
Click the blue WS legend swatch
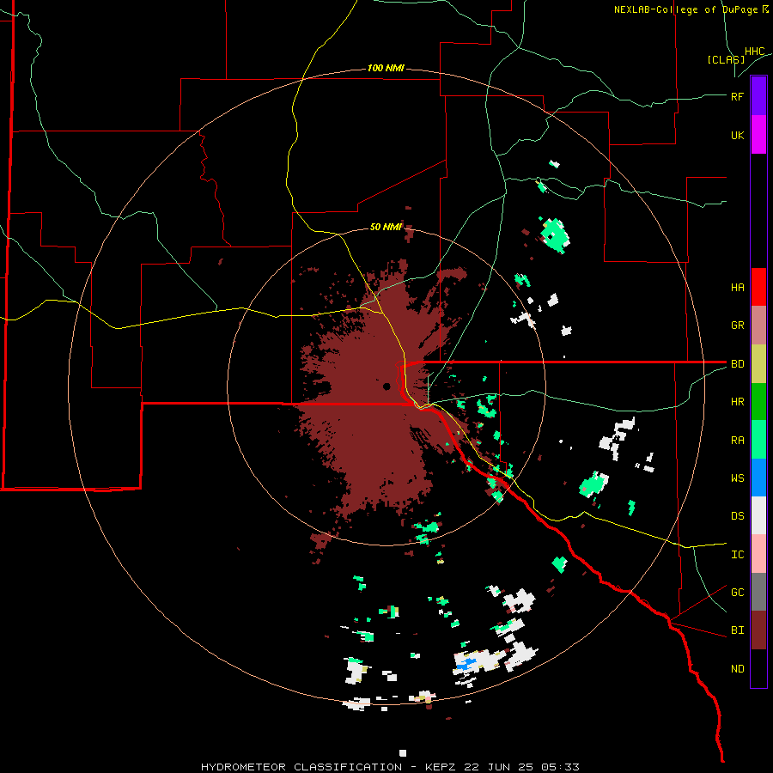tap(758, 478)
